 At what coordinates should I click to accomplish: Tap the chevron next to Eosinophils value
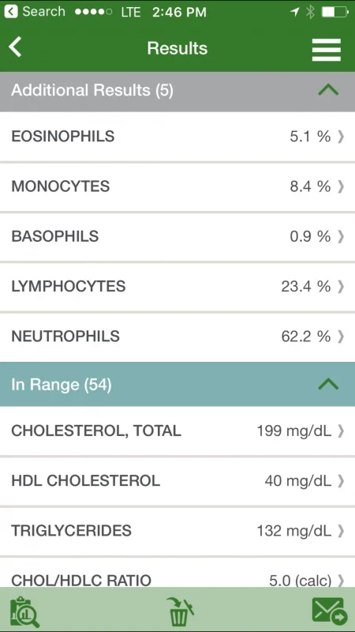[x=341, y=137]
